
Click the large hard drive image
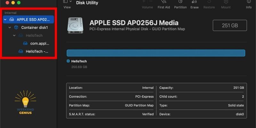click(x=75, y=26)
